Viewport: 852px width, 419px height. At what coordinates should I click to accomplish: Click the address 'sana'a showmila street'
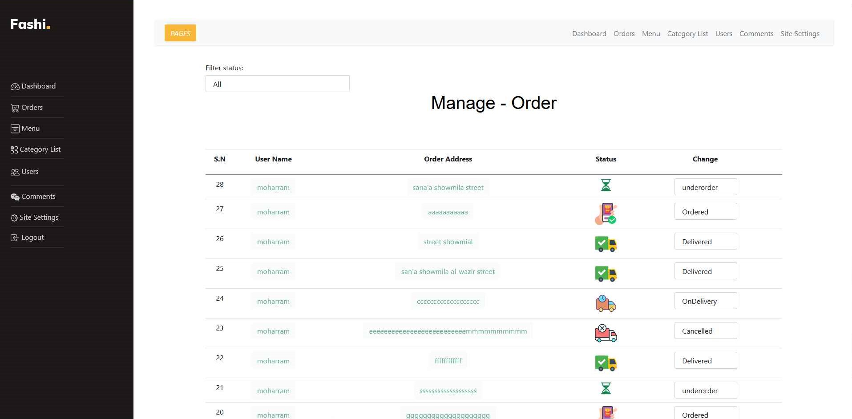[x=448, y=188]
